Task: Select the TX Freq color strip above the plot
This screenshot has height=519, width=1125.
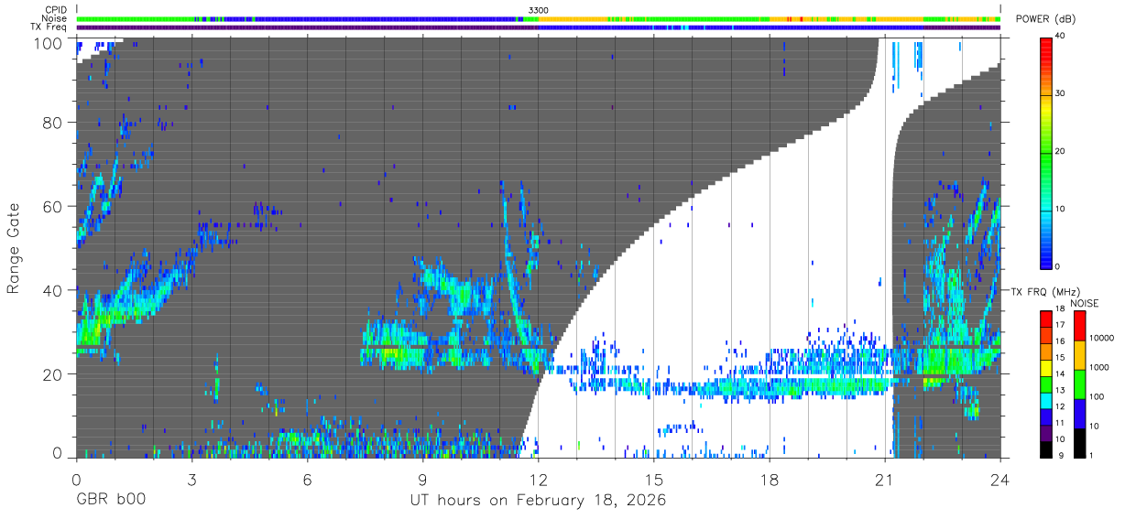Action: click(539, 27)
